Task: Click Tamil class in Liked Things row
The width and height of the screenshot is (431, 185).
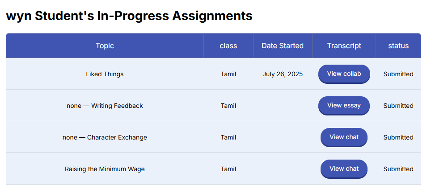Action: [x=228, y=74]
